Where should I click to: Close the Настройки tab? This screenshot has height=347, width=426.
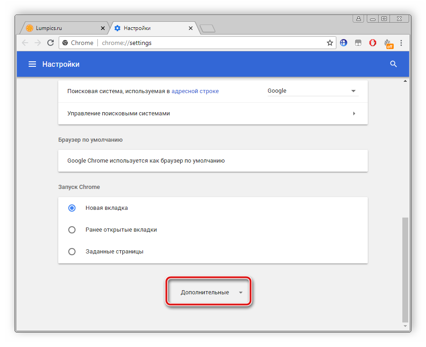coord(191,28)
